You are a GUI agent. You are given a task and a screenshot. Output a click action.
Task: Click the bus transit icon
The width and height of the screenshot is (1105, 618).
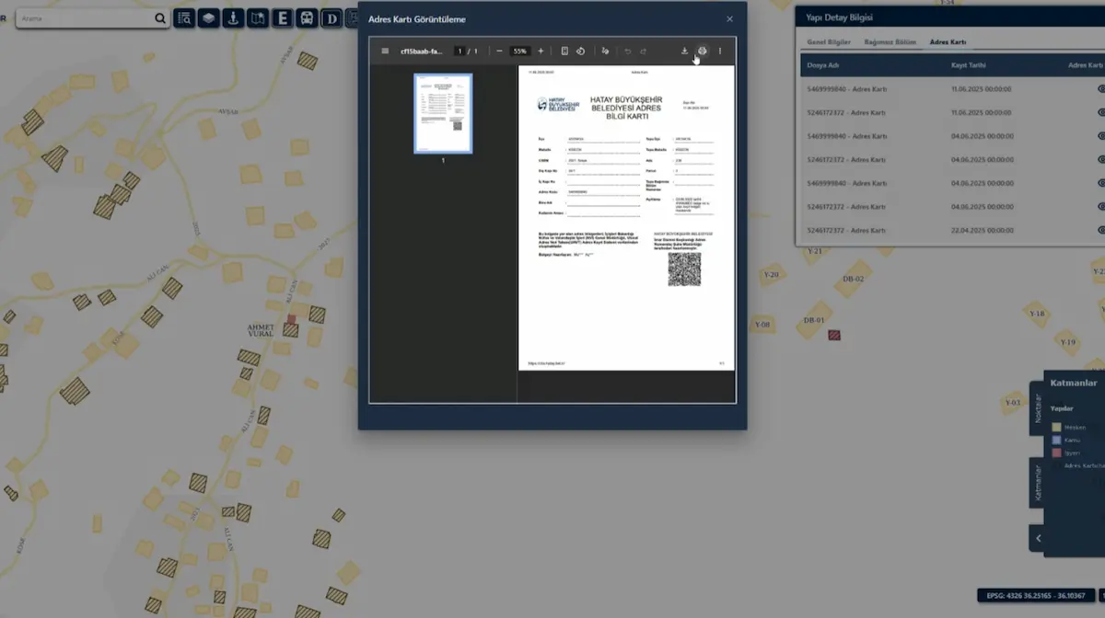click(x=307, y=17)
